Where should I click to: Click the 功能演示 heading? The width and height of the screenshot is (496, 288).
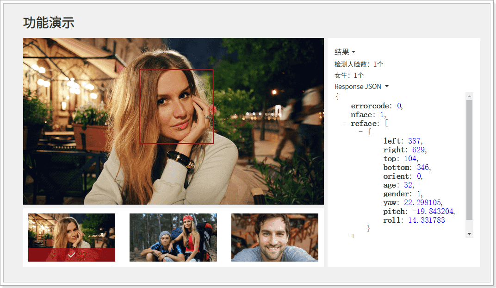tap(49, 23)
